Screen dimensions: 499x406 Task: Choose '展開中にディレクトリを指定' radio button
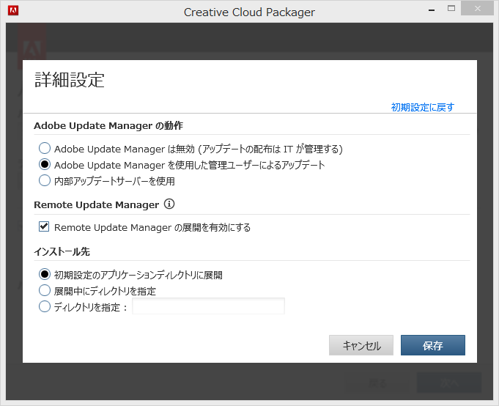(x=45, y=290)
